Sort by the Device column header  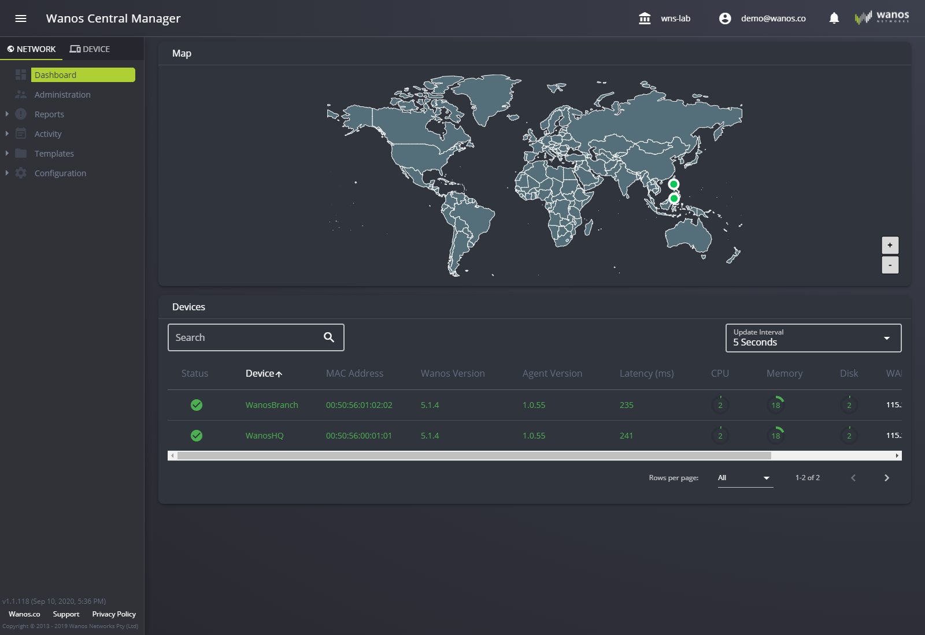[x=264, y=374]
